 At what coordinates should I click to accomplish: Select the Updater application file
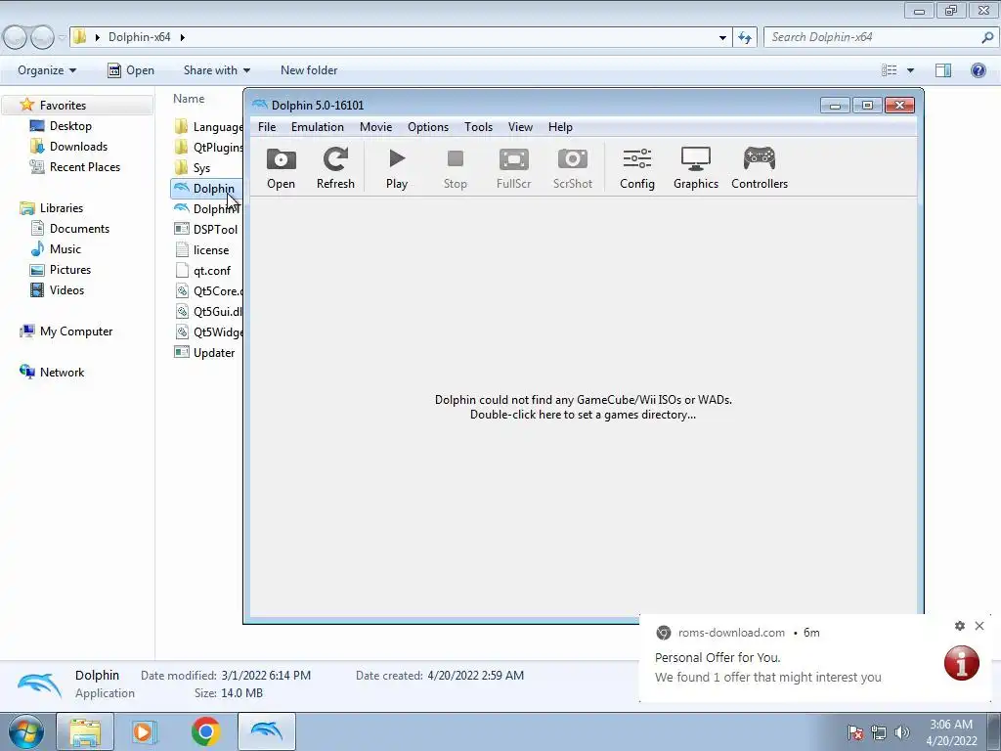point(204,352)
